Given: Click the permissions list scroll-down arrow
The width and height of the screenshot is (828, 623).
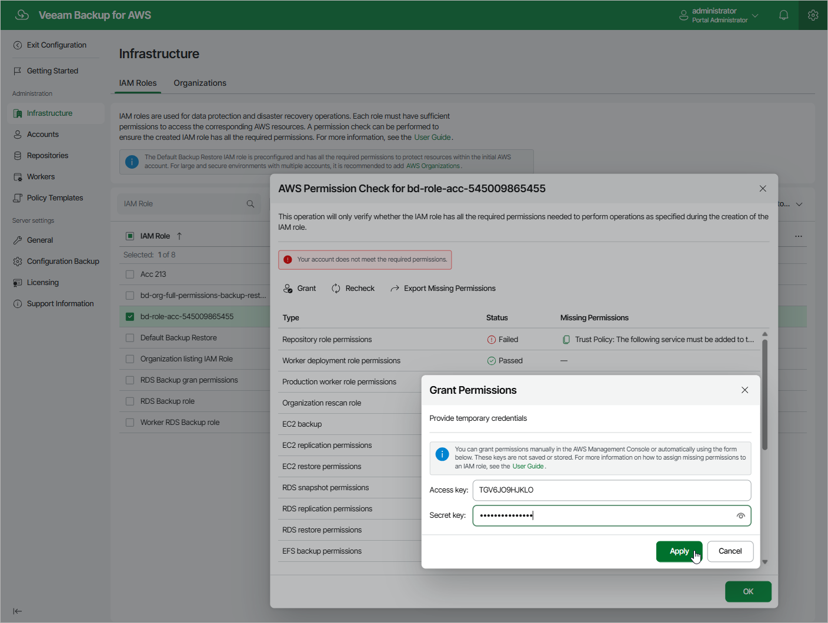Looking at the screenshot, I should click(x=764, y=562).
